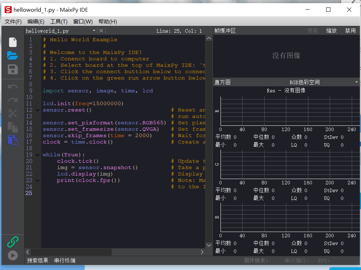This screenshot has height=270, width=361.
Task: Collapse code fold at line 23
Action: 38,180
